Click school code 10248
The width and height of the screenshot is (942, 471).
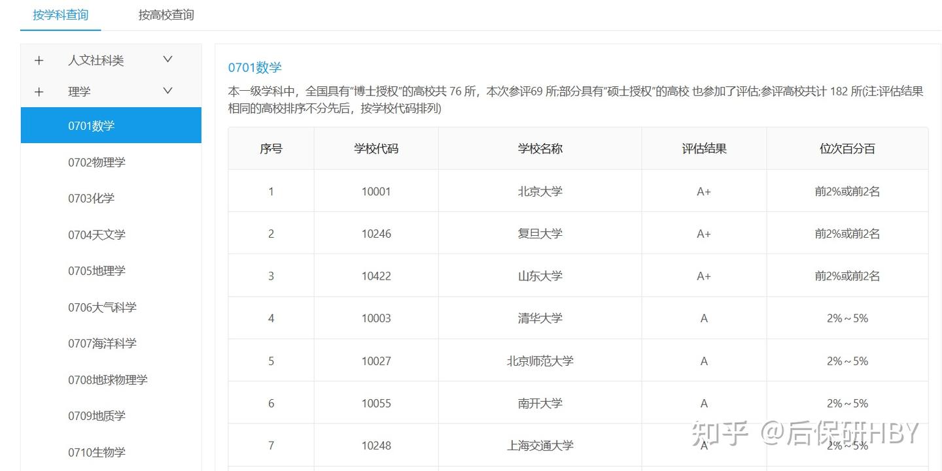[x=376, y=446]
